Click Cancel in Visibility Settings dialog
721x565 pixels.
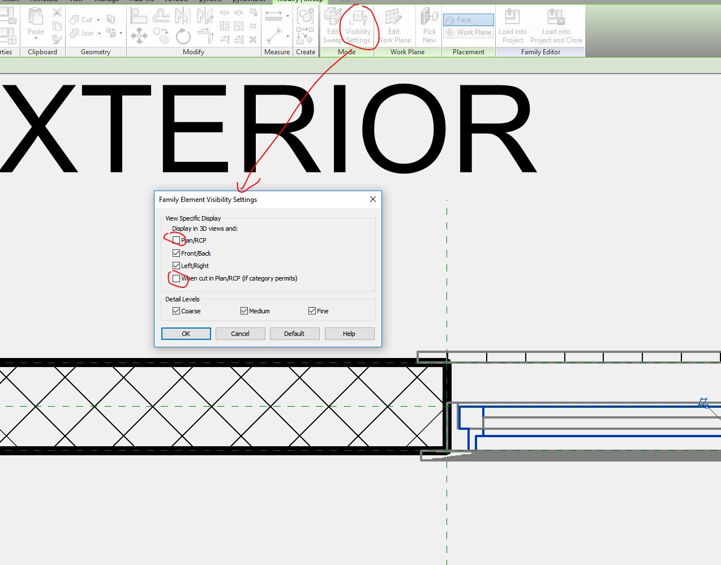click(x=241, y=334)
